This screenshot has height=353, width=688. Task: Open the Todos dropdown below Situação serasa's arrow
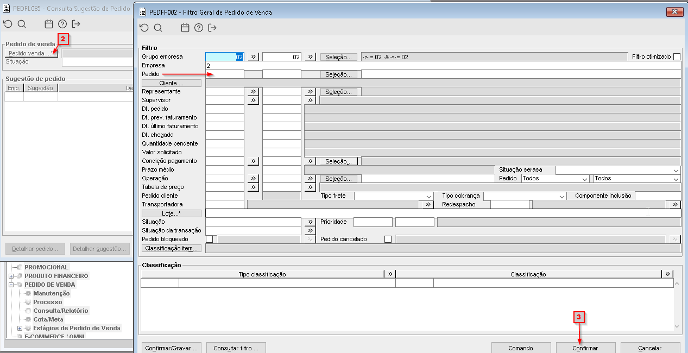click(676, 178)
